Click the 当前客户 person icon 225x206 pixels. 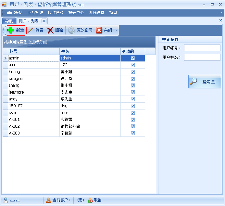(x=49, y=200)
